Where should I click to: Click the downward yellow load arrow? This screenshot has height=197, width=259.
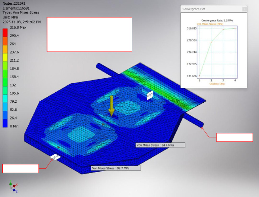tap(112, 106)
